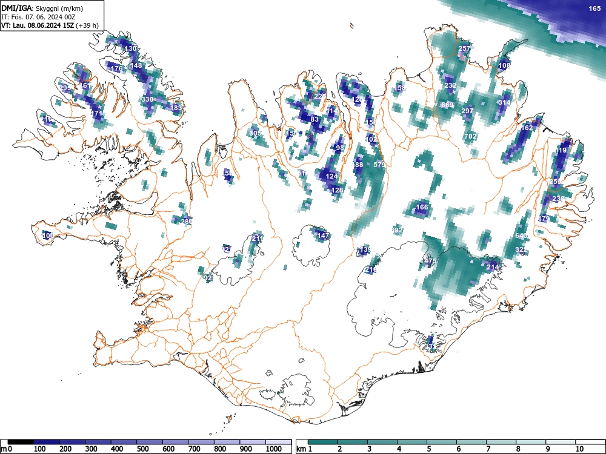606x454 pixels.
Task: Click the 314 visibility value
Action: [504, 103]
